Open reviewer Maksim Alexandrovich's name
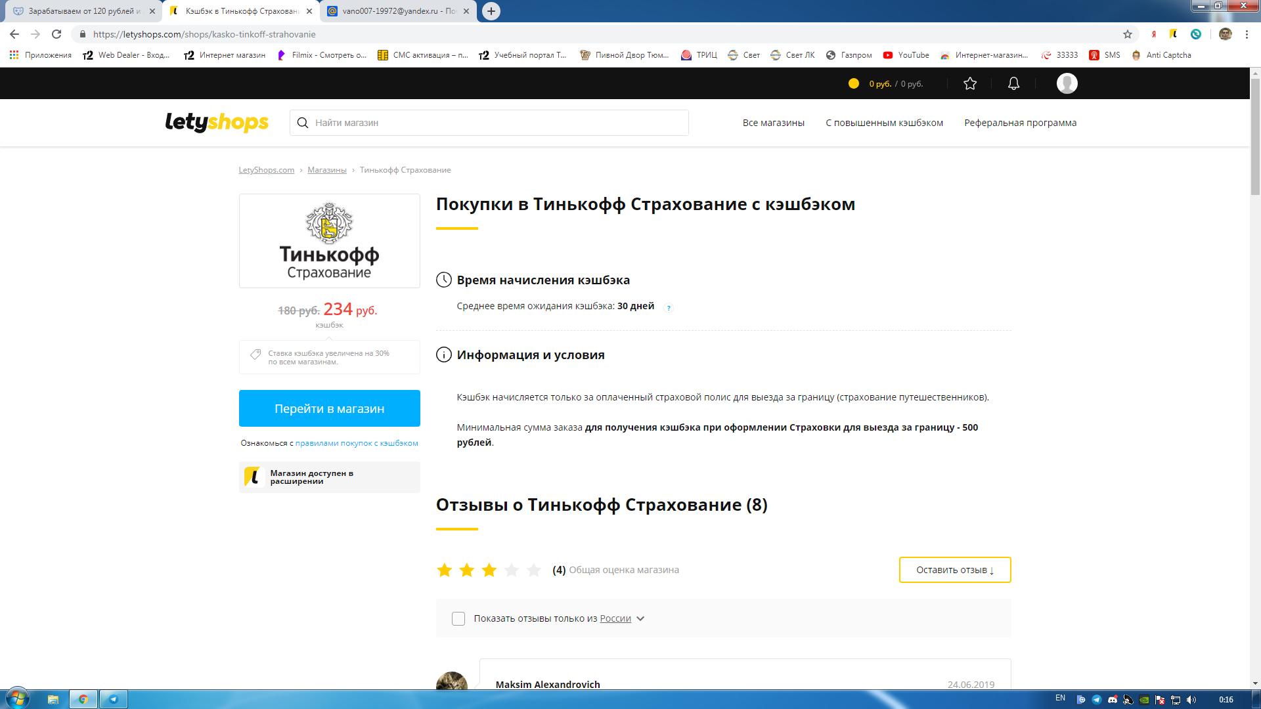 pos(548,684)
